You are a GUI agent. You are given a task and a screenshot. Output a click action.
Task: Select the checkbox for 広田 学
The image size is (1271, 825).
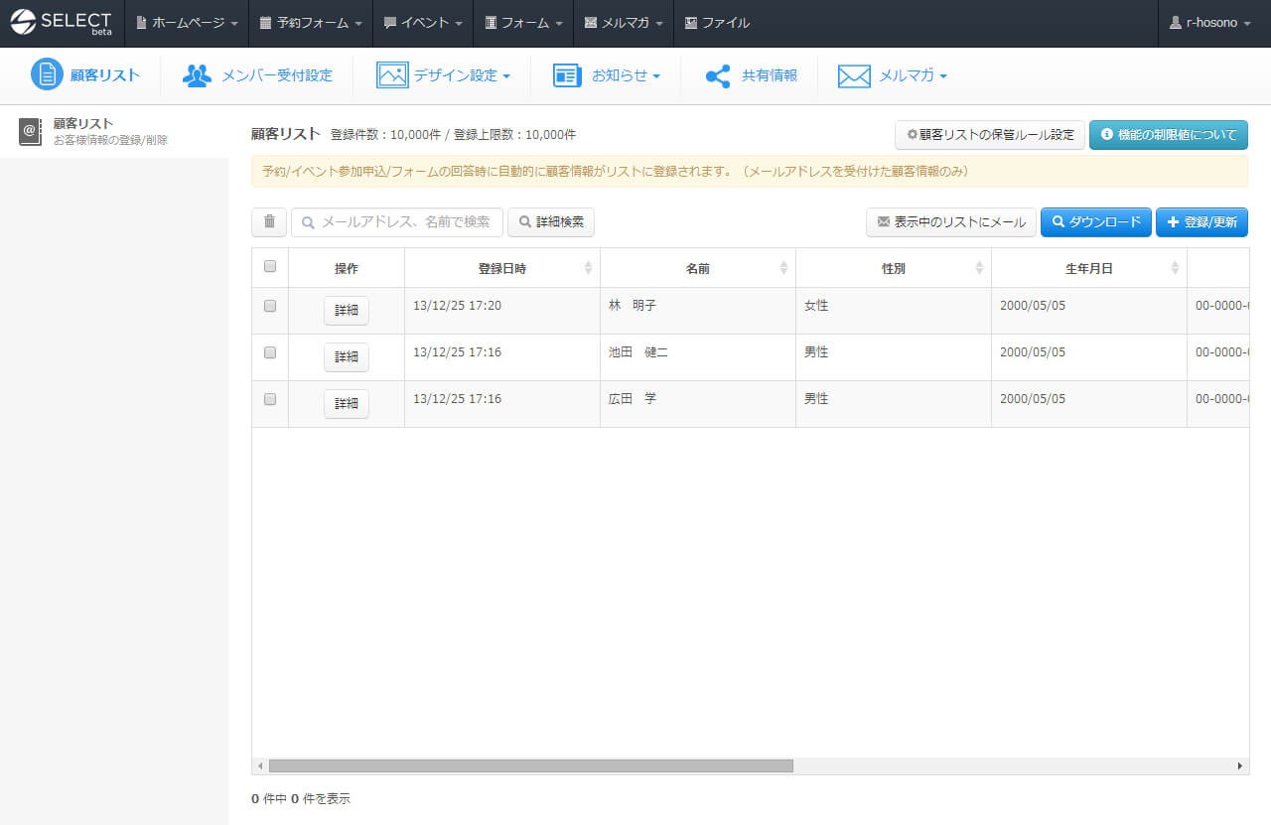pos(270,399)
